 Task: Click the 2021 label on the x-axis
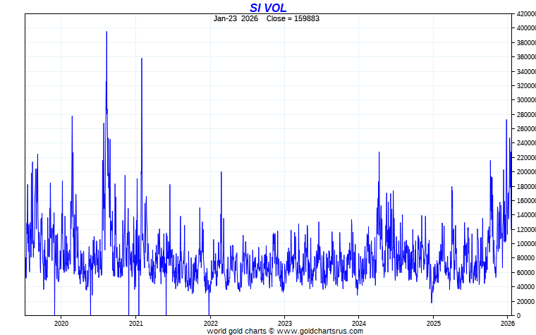coord(135,322)
